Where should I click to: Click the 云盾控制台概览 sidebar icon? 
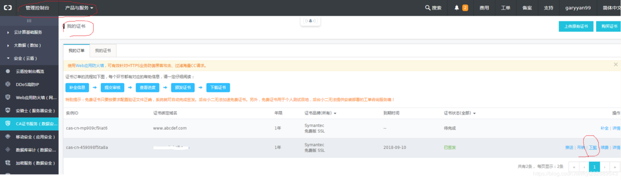[8, 71]
